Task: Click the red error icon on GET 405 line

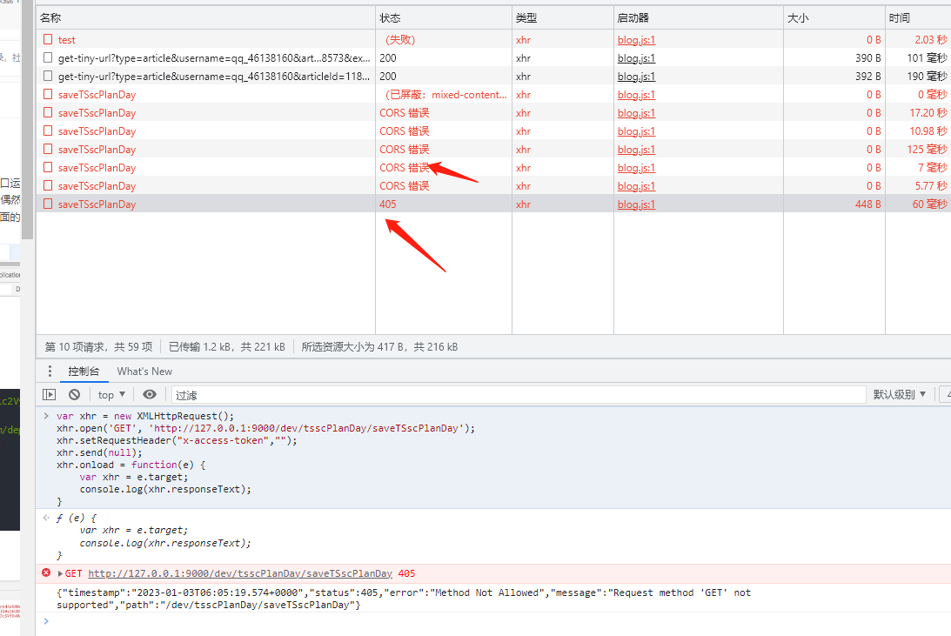Action: 46,572
